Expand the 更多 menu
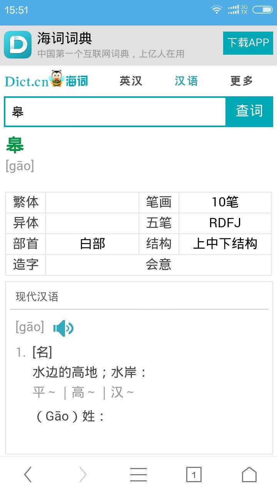The height and width of the screenshot is (493, 277). (x=242, y=81)
